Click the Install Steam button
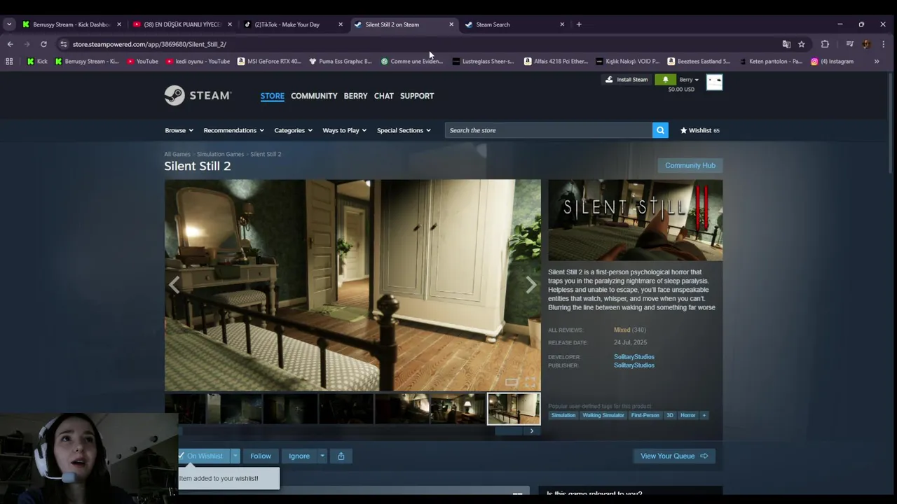 pyautogui.click(x=627, y=80)
